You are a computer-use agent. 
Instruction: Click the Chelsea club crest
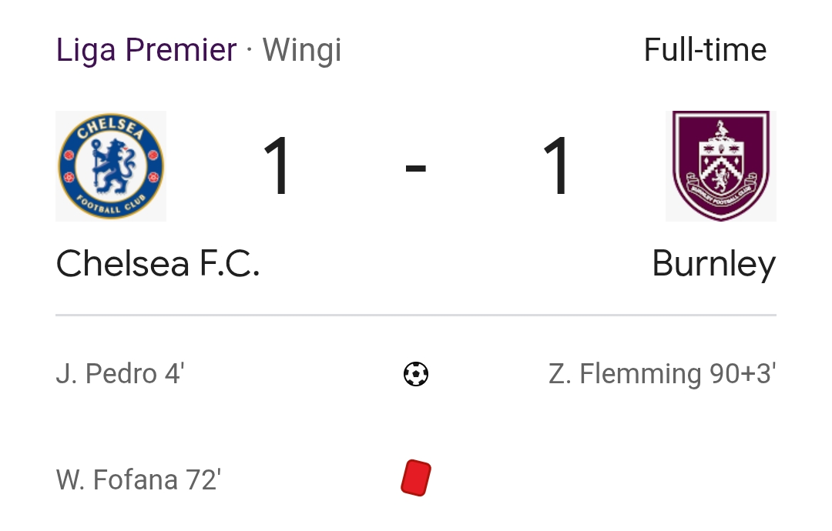click(x=111, y=166)
